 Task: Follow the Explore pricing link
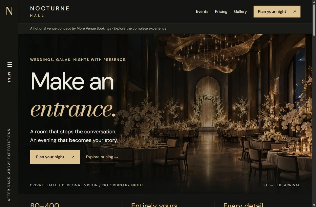click(x=102, y=157)
